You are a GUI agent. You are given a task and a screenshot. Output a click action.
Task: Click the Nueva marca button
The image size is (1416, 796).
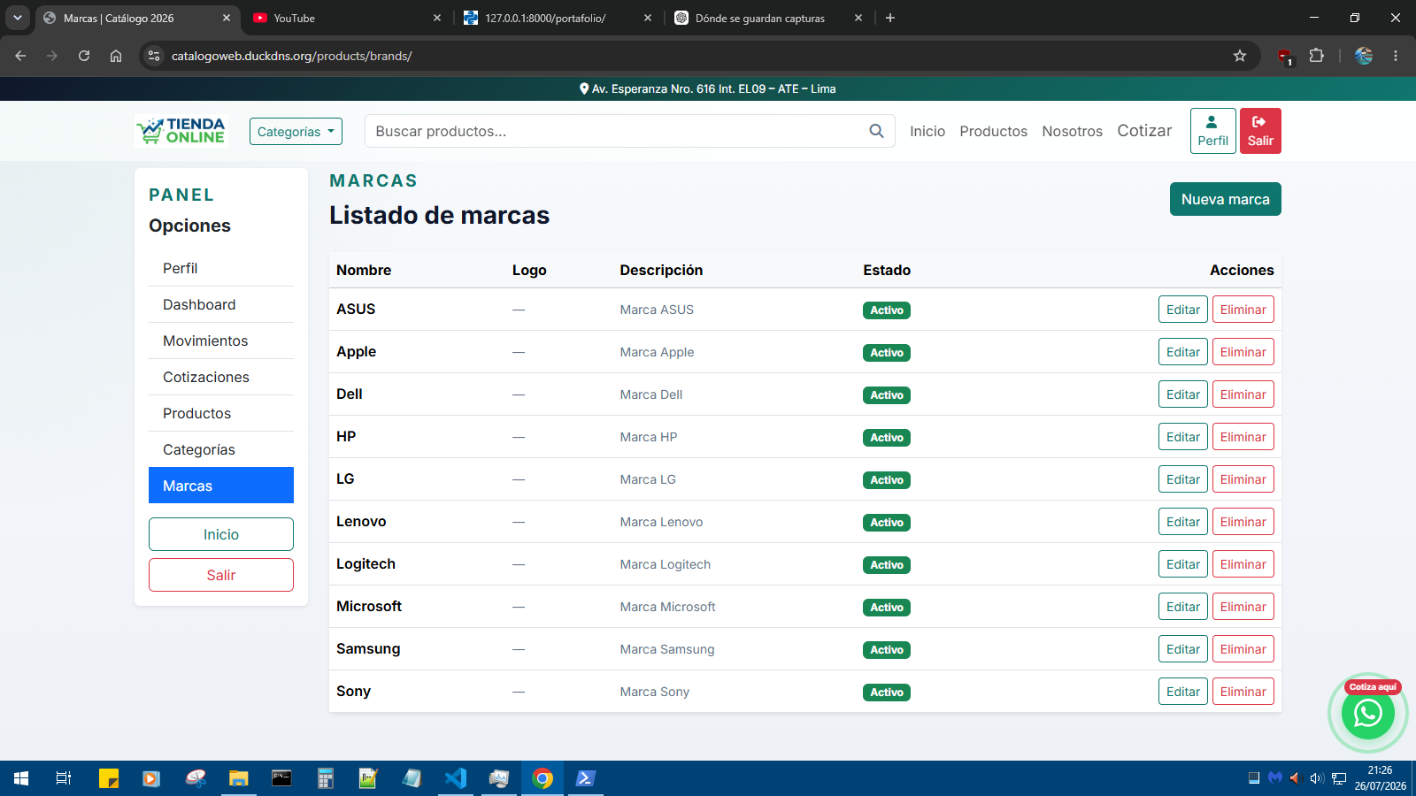1225,199
